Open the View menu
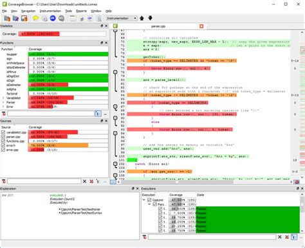This screenshot has width=305, height=248. pos(14,11)
